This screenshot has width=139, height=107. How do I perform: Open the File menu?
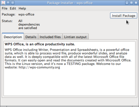click(5, 8)
